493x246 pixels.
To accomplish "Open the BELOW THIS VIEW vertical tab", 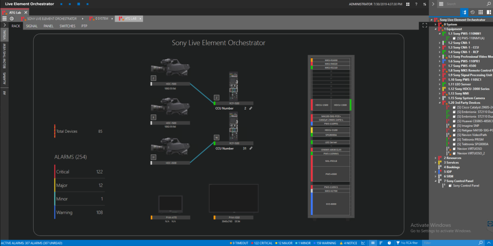I will point(4,56).
